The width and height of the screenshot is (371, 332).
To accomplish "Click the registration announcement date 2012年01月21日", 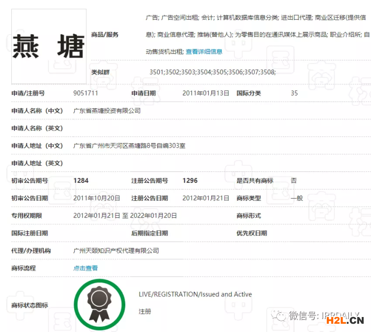I will (206, 198).
